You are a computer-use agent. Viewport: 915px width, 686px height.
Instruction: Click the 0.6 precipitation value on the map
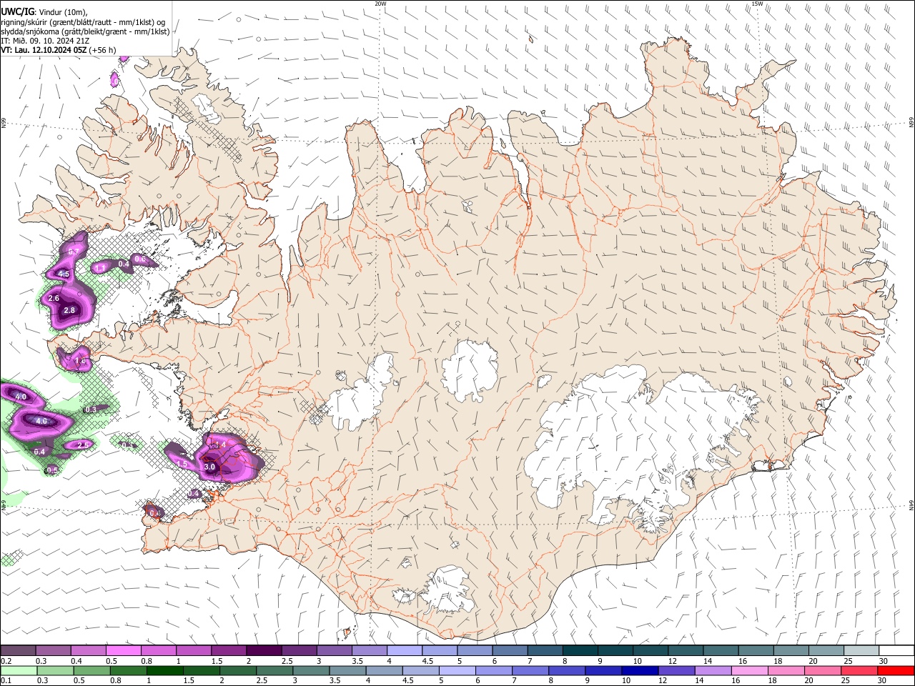pyautogui.click(x=140, y=259)
